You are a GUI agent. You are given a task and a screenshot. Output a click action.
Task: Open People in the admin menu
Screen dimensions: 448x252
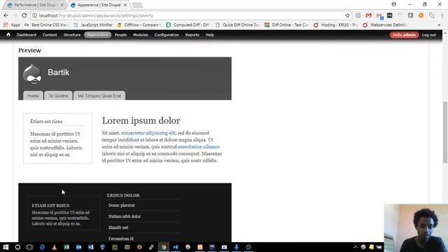click(120, 35)
